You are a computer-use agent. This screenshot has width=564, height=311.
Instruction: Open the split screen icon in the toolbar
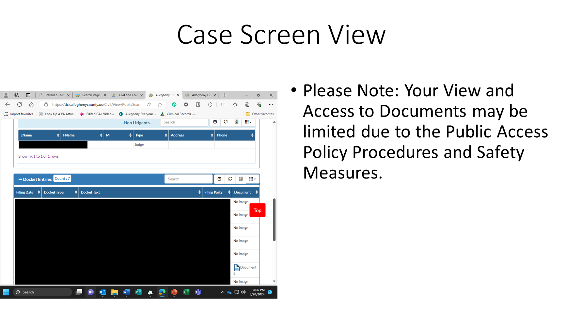223,104
